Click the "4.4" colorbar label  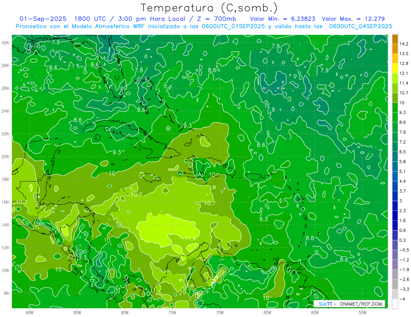403,181
